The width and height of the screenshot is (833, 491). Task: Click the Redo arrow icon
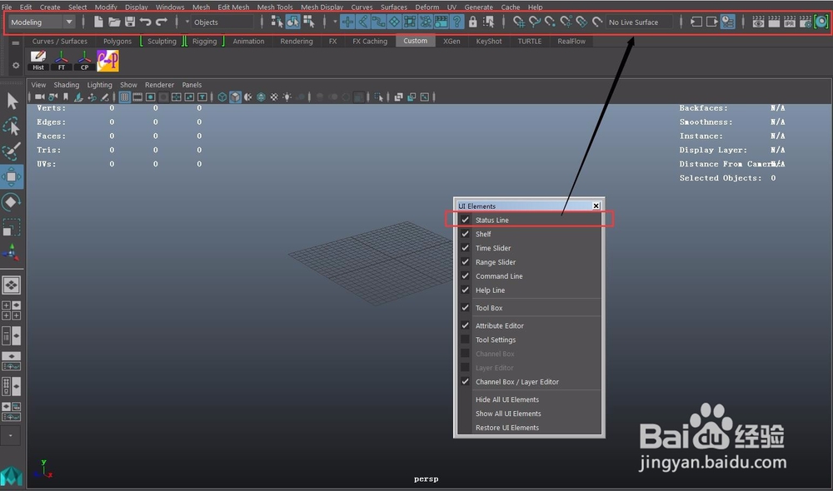pos(162,22)
